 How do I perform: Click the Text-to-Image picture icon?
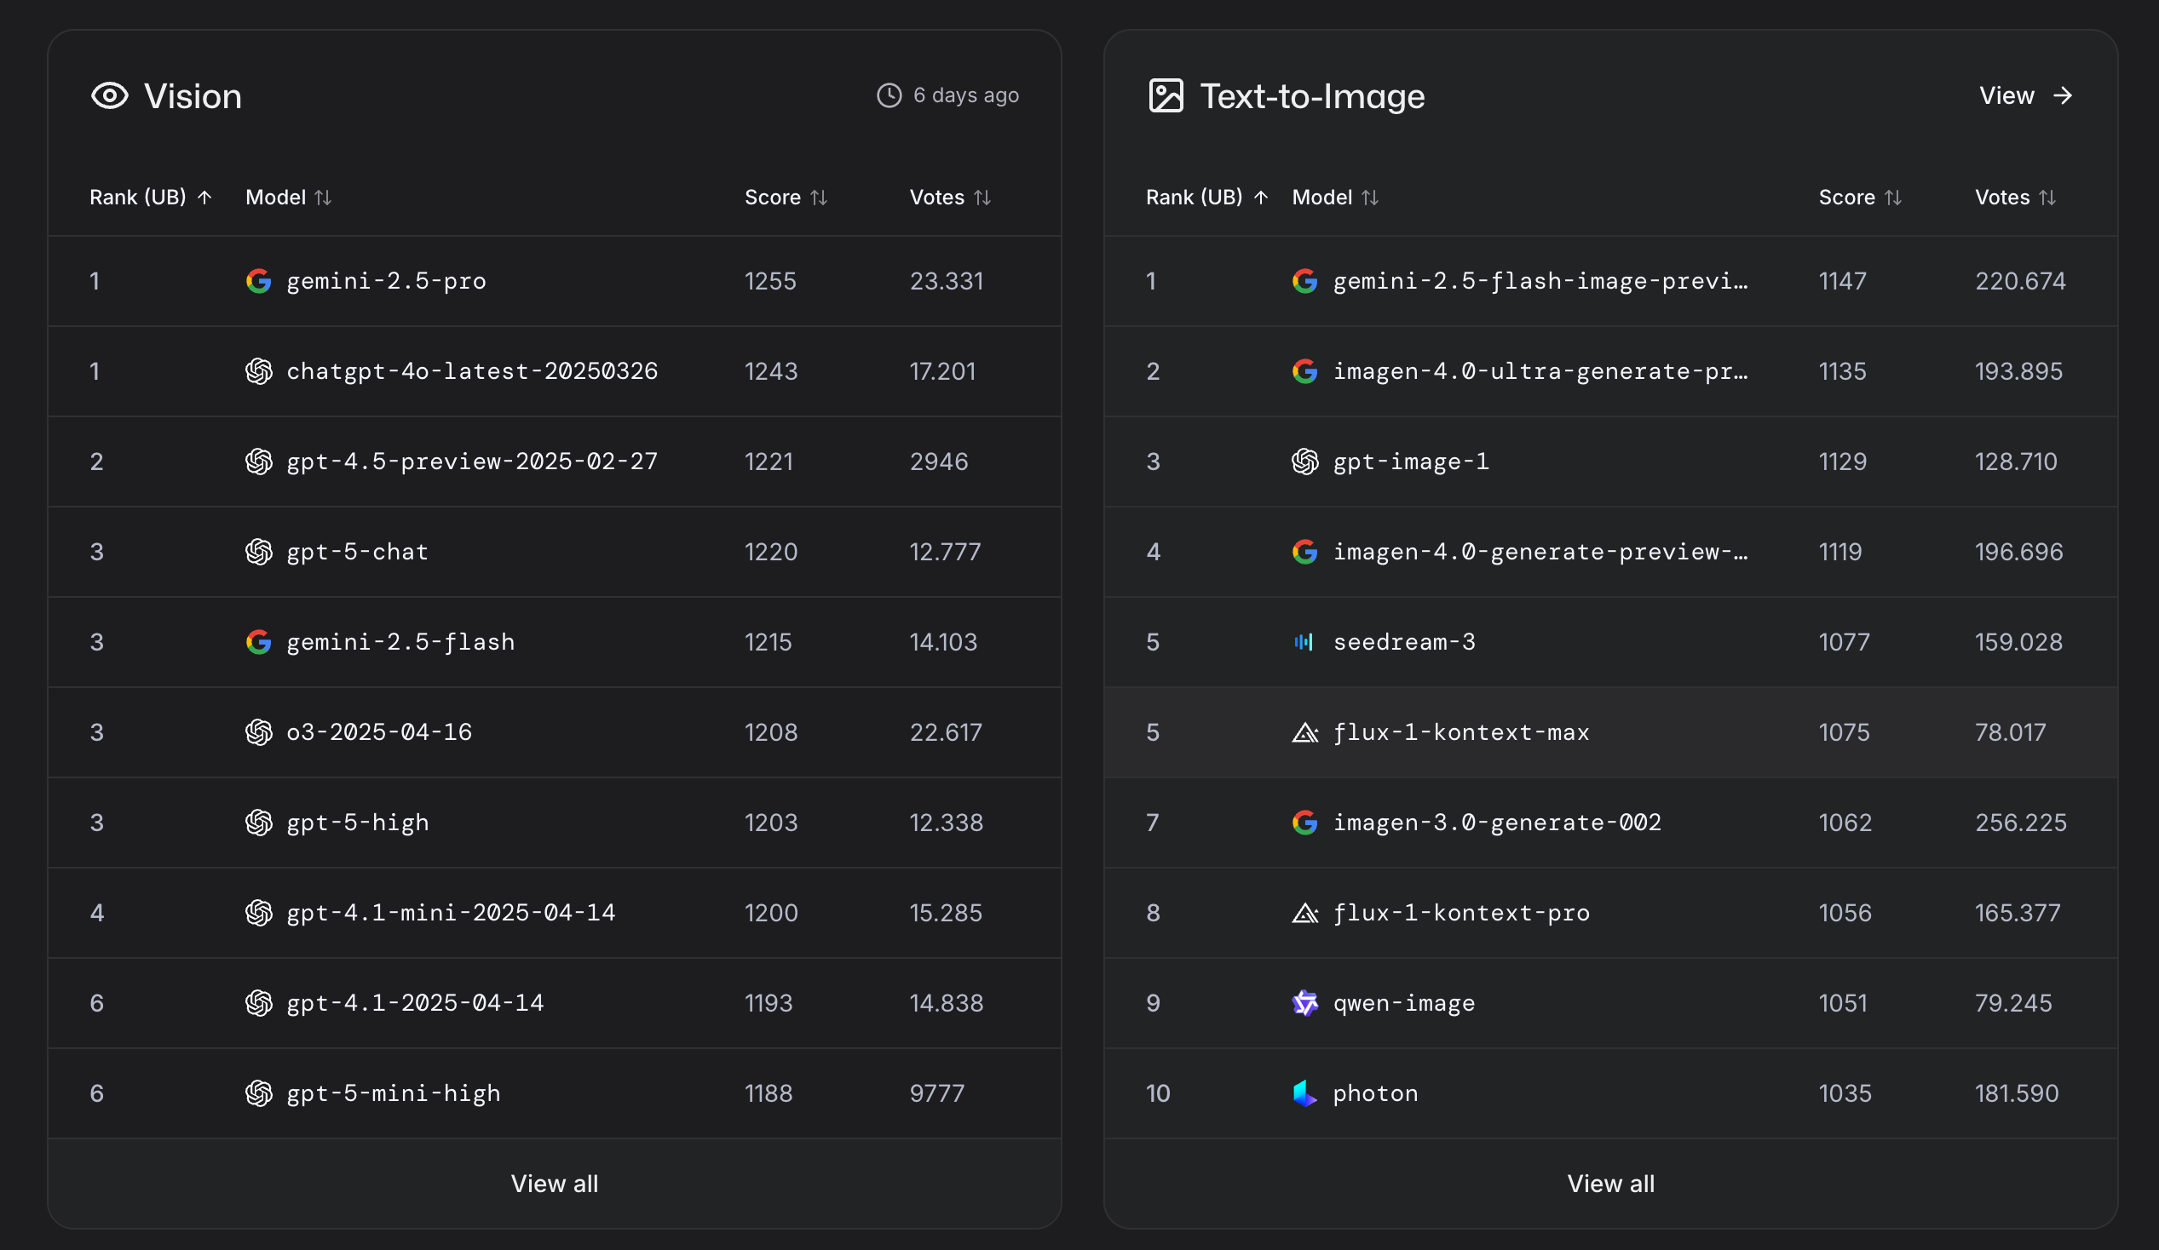[x=1166, y=96]
